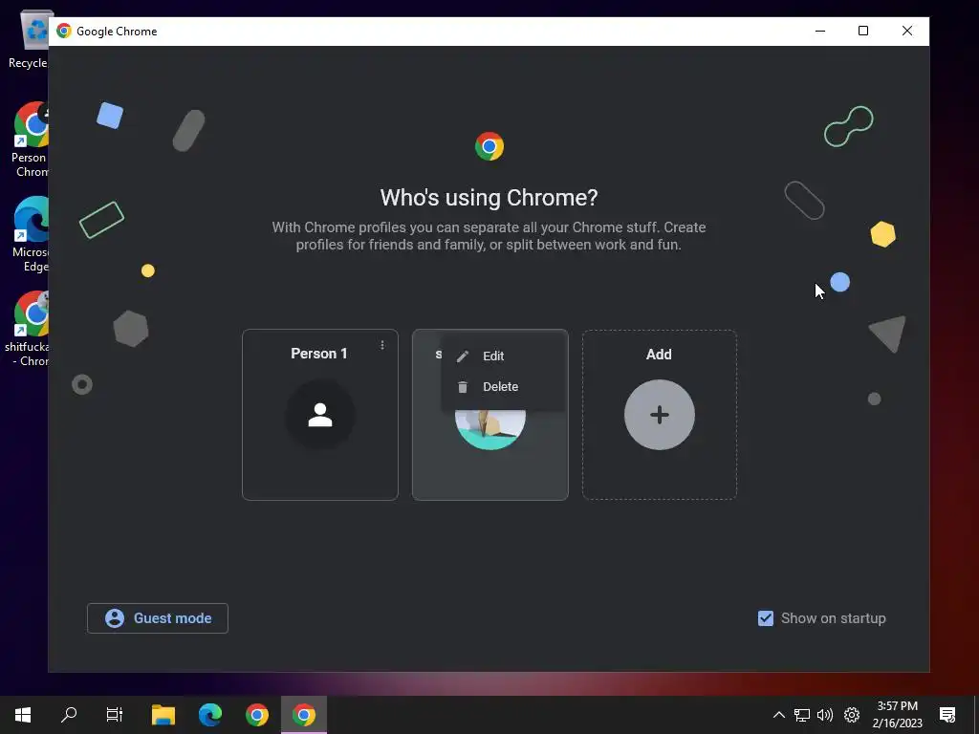
Task: Select the Microsoft Edge desktop shortcut
Action: click(x=29, y=234)
